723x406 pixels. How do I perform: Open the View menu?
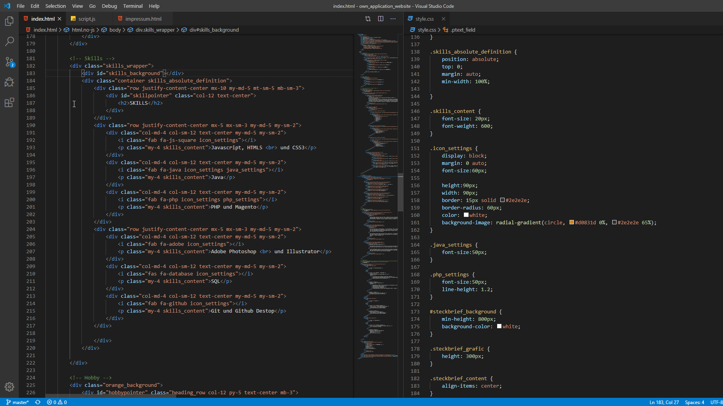(78, 6)
